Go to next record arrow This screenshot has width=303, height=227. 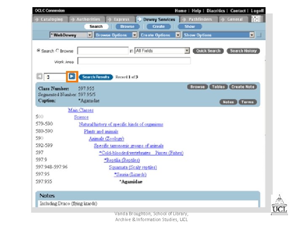click(72, 77)
